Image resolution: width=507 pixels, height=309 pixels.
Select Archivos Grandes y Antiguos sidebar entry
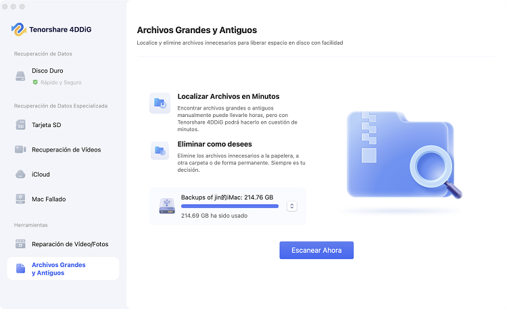pos(63,268)
